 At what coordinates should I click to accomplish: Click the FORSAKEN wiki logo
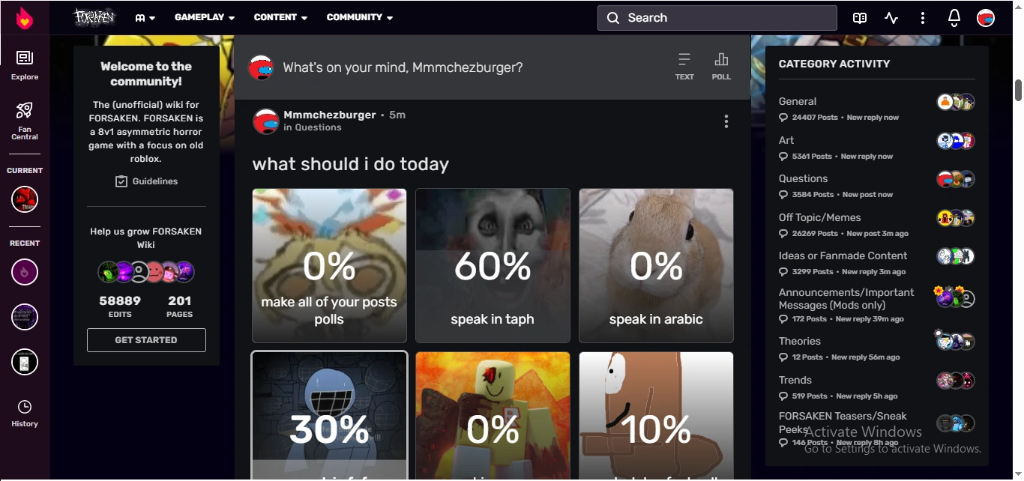(x=94, y=17)
